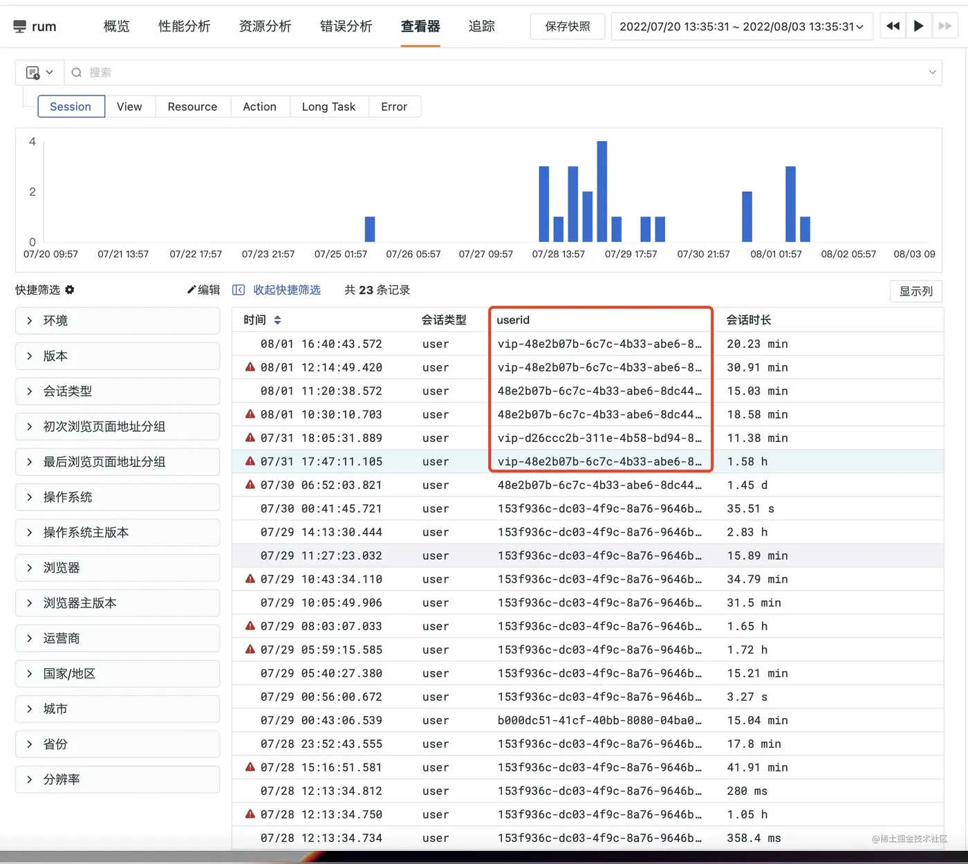Click the error warning icon on 08/01 12:14:49.420 row
The width and height of the screenshot is (968, 864).
pos(250,367)
